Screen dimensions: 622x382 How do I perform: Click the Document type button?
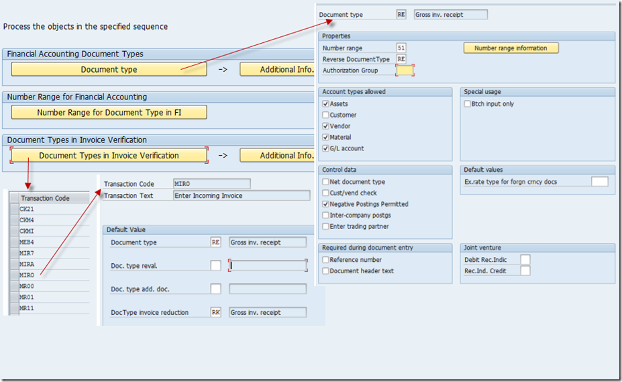click(x=109, y=69)
